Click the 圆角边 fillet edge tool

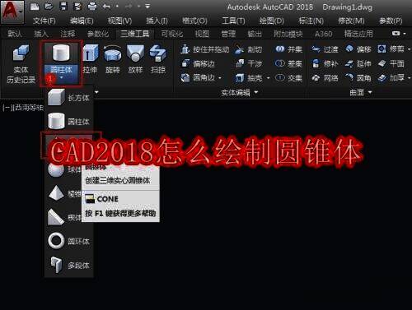pos(198,78)
